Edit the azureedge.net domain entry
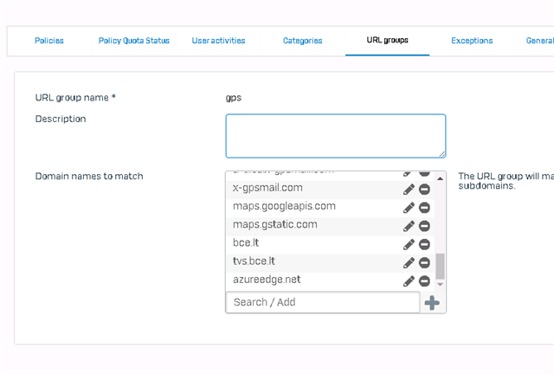The height and width of the screenshot is (374, 554). pos(409,281)
